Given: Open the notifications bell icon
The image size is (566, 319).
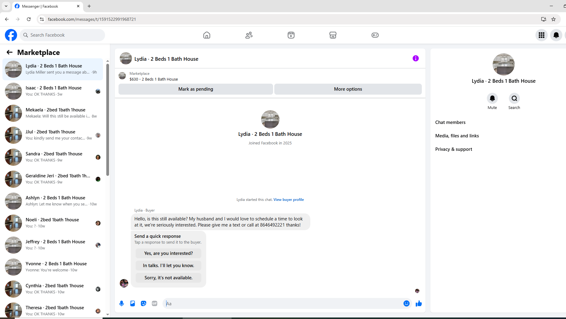Looking at the screenshot, I should (556, 35).
